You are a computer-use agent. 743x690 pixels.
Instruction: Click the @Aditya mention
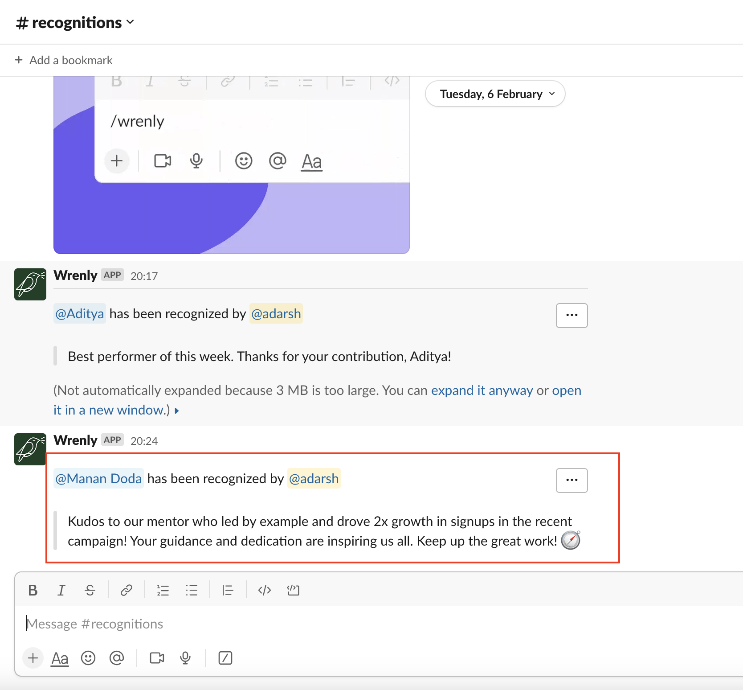pyautogui.click(x=80, y=314)
